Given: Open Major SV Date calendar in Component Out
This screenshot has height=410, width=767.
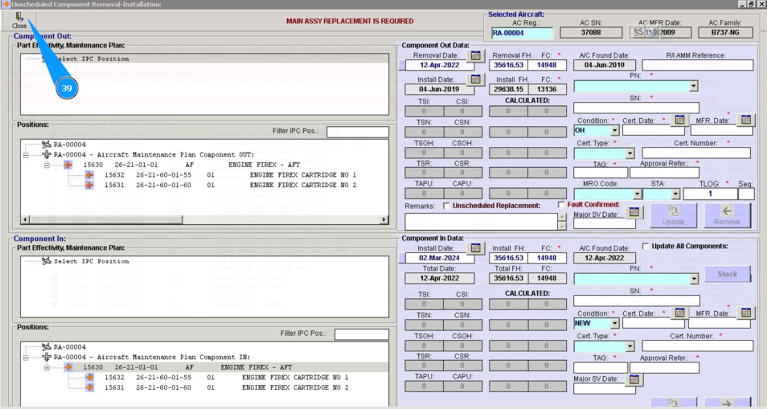Looking at the screenshot, I should 634,212.
